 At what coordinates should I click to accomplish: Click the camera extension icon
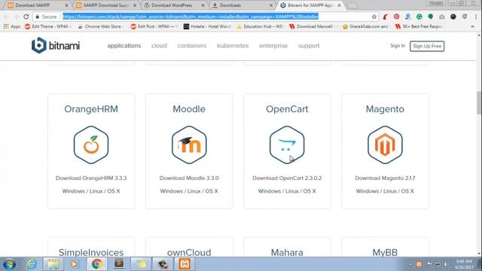[442, 17]
